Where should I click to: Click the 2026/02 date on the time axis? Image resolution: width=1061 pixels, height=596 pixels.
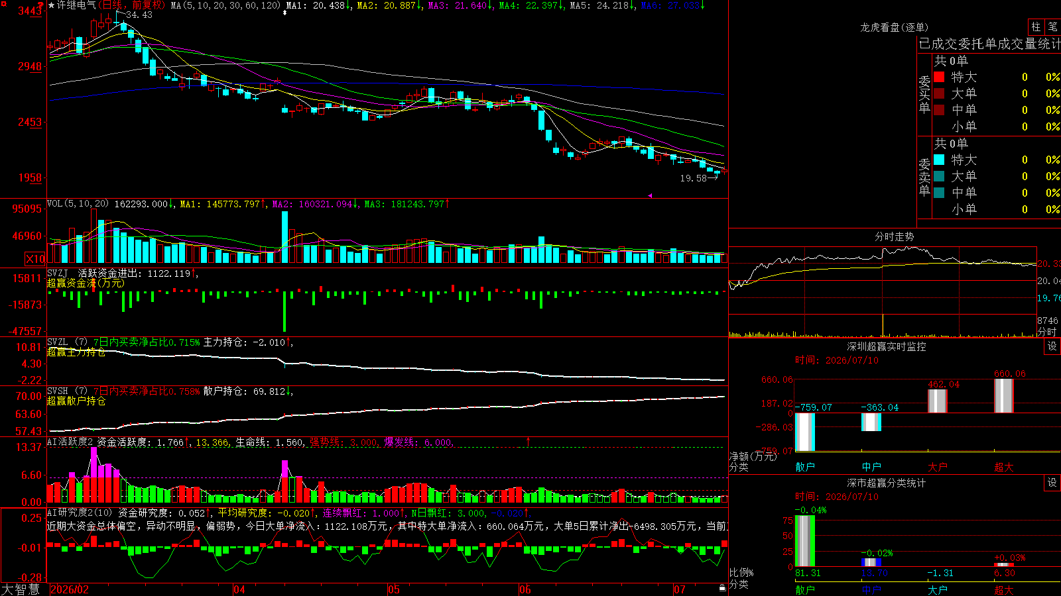pos(70,589)
